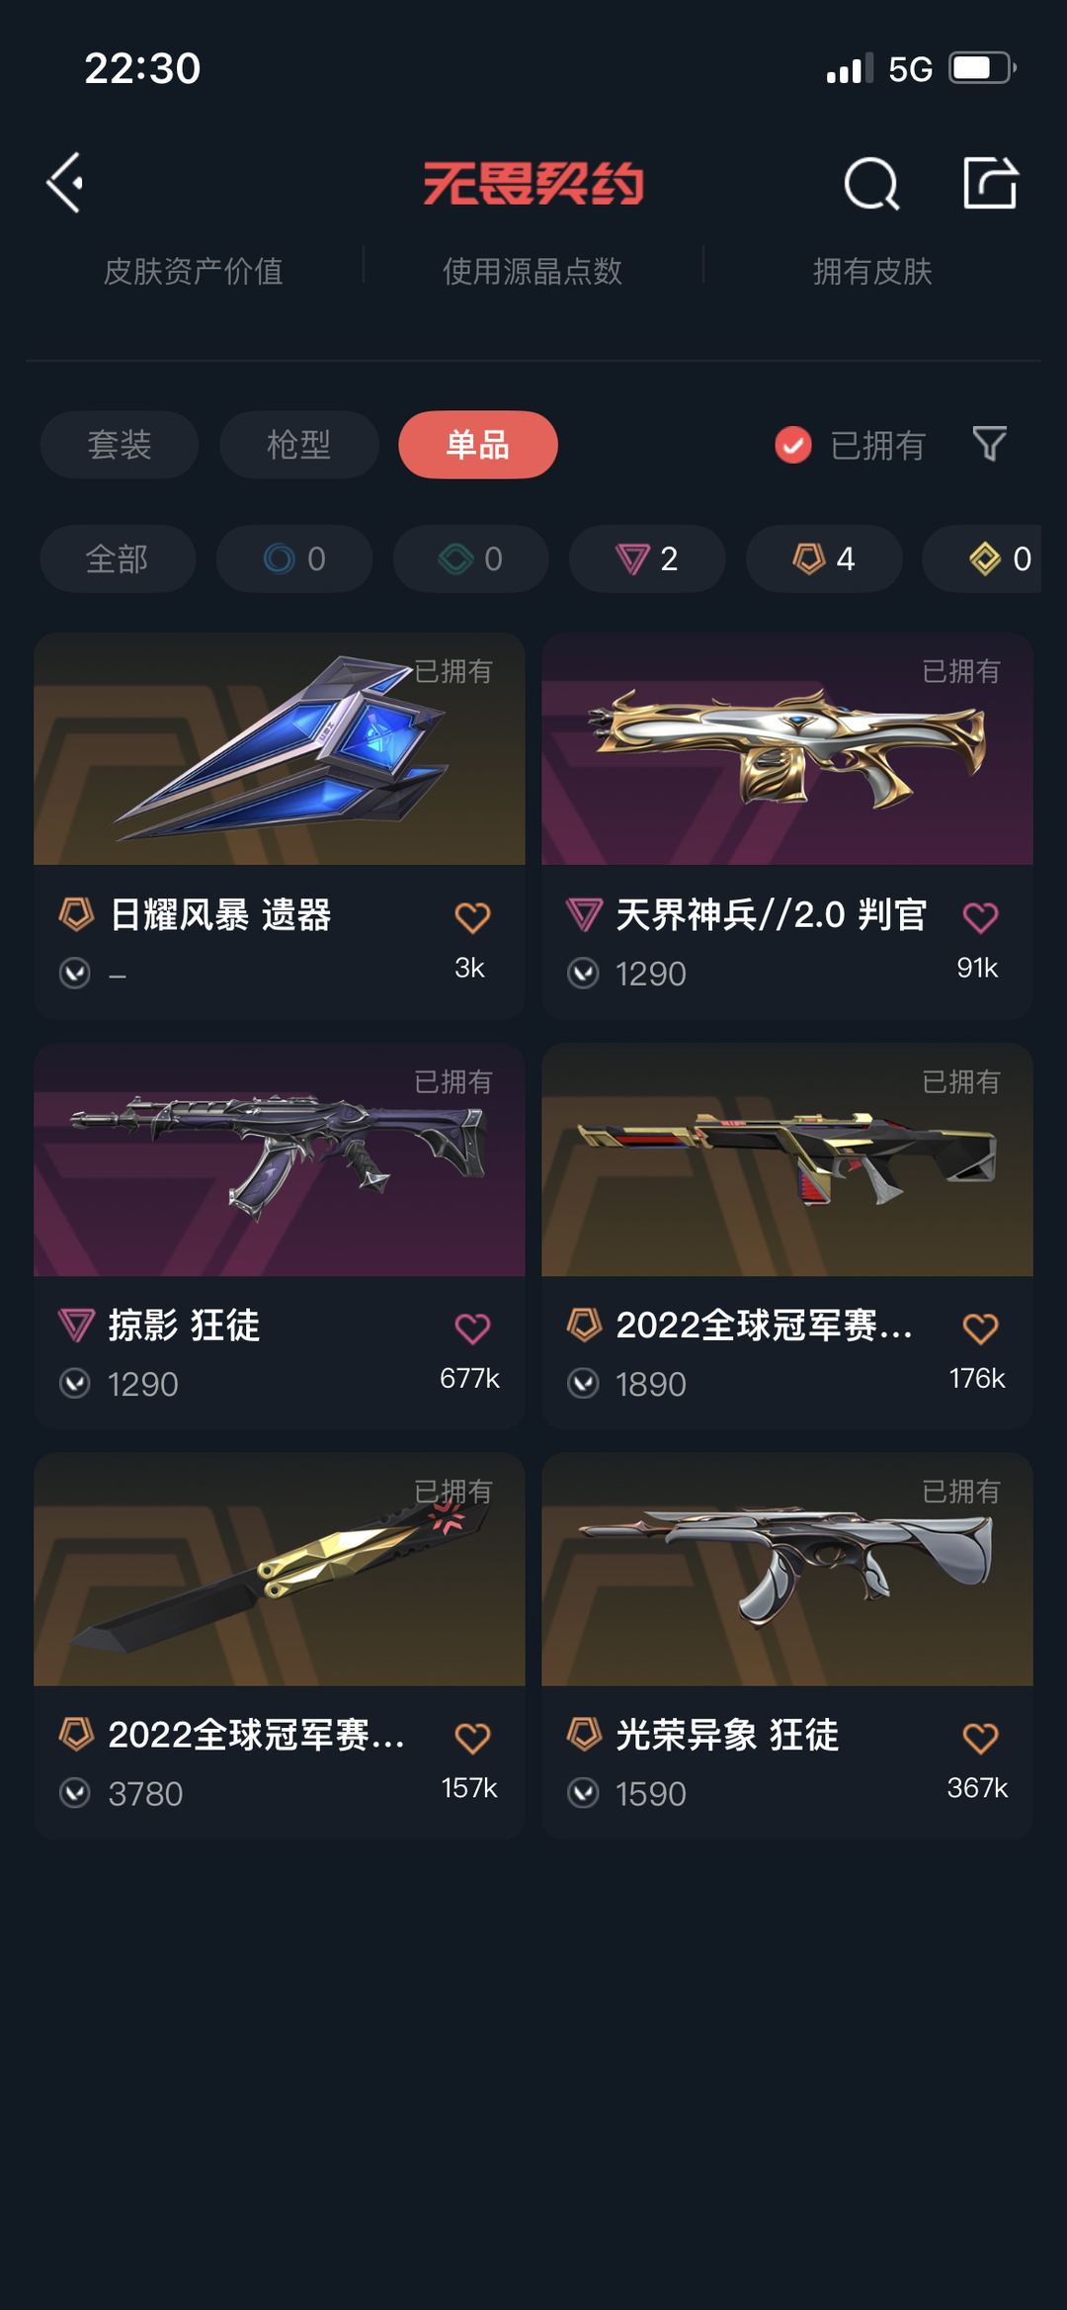Filter by orange pentagon tier showing 4
The height and width of the screenshot is (2310, 1067).
824,558
